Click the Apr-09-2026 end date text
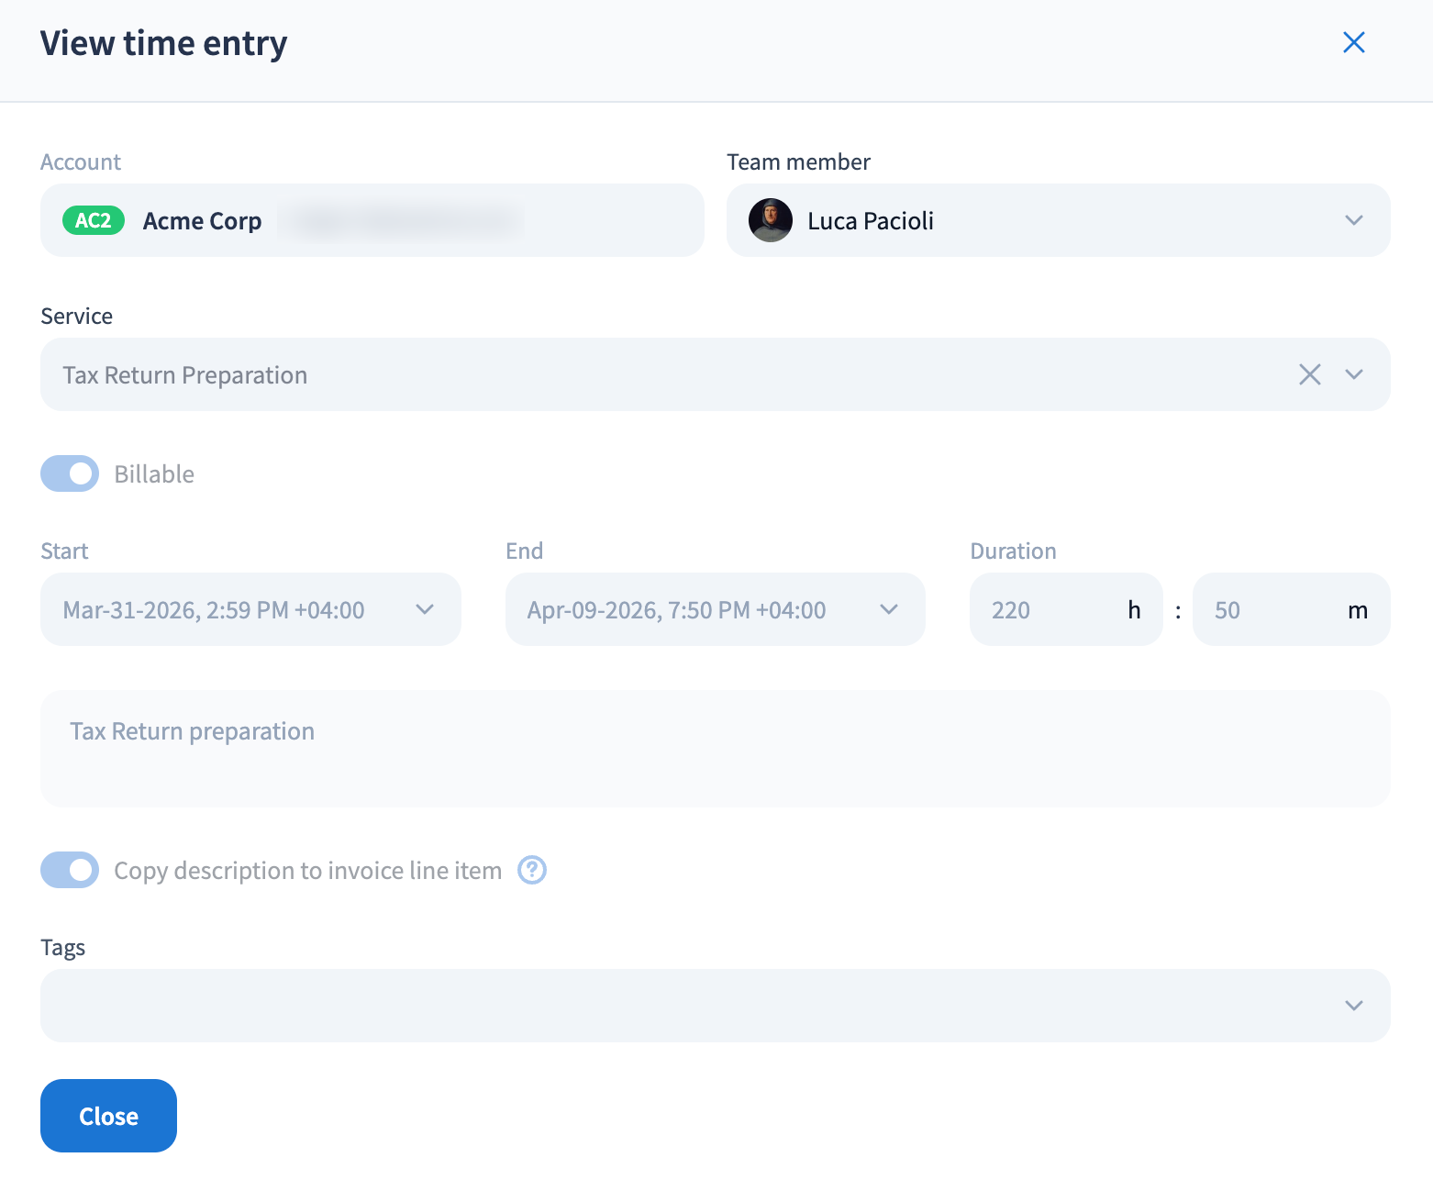 [x=676, y=610]
